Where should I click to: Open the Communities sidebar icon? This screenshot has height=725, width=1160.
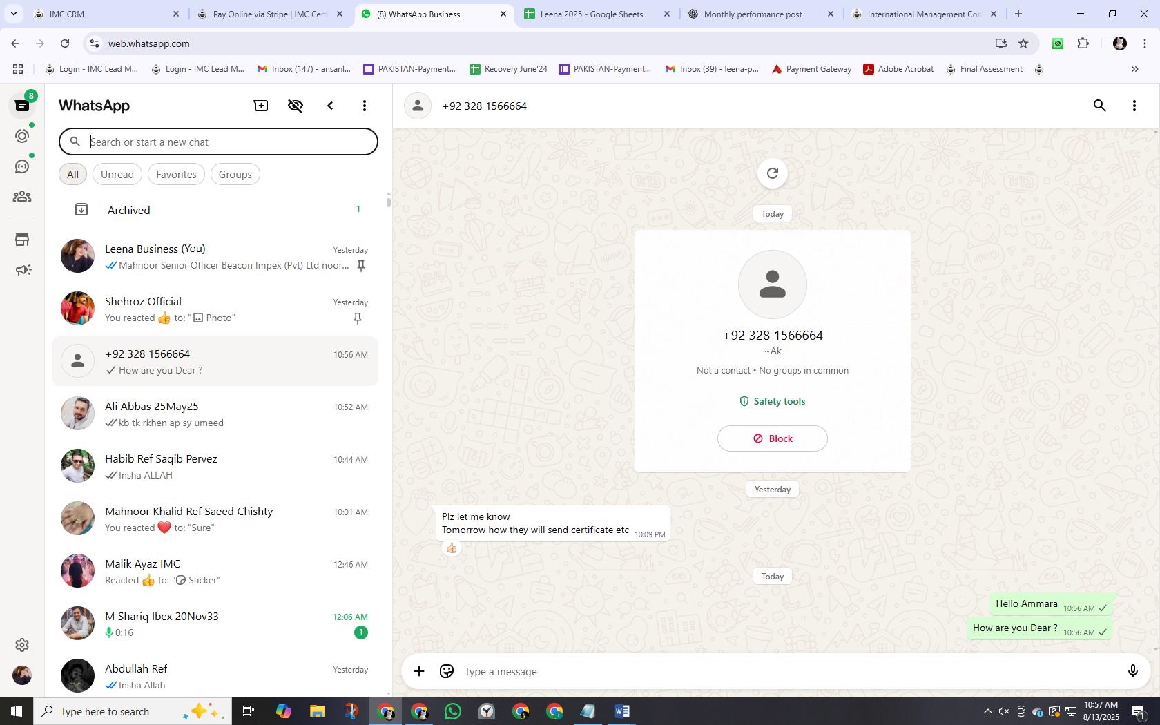click(x=22, y=197)
